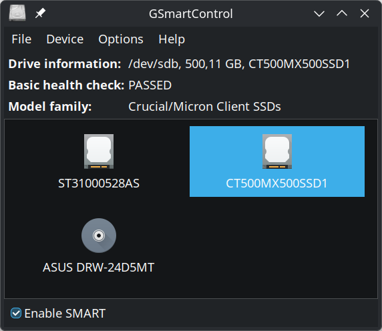Select the ASUS DRW-24D5MT optical drive icon
382x331 pixels.
[99, 236]
